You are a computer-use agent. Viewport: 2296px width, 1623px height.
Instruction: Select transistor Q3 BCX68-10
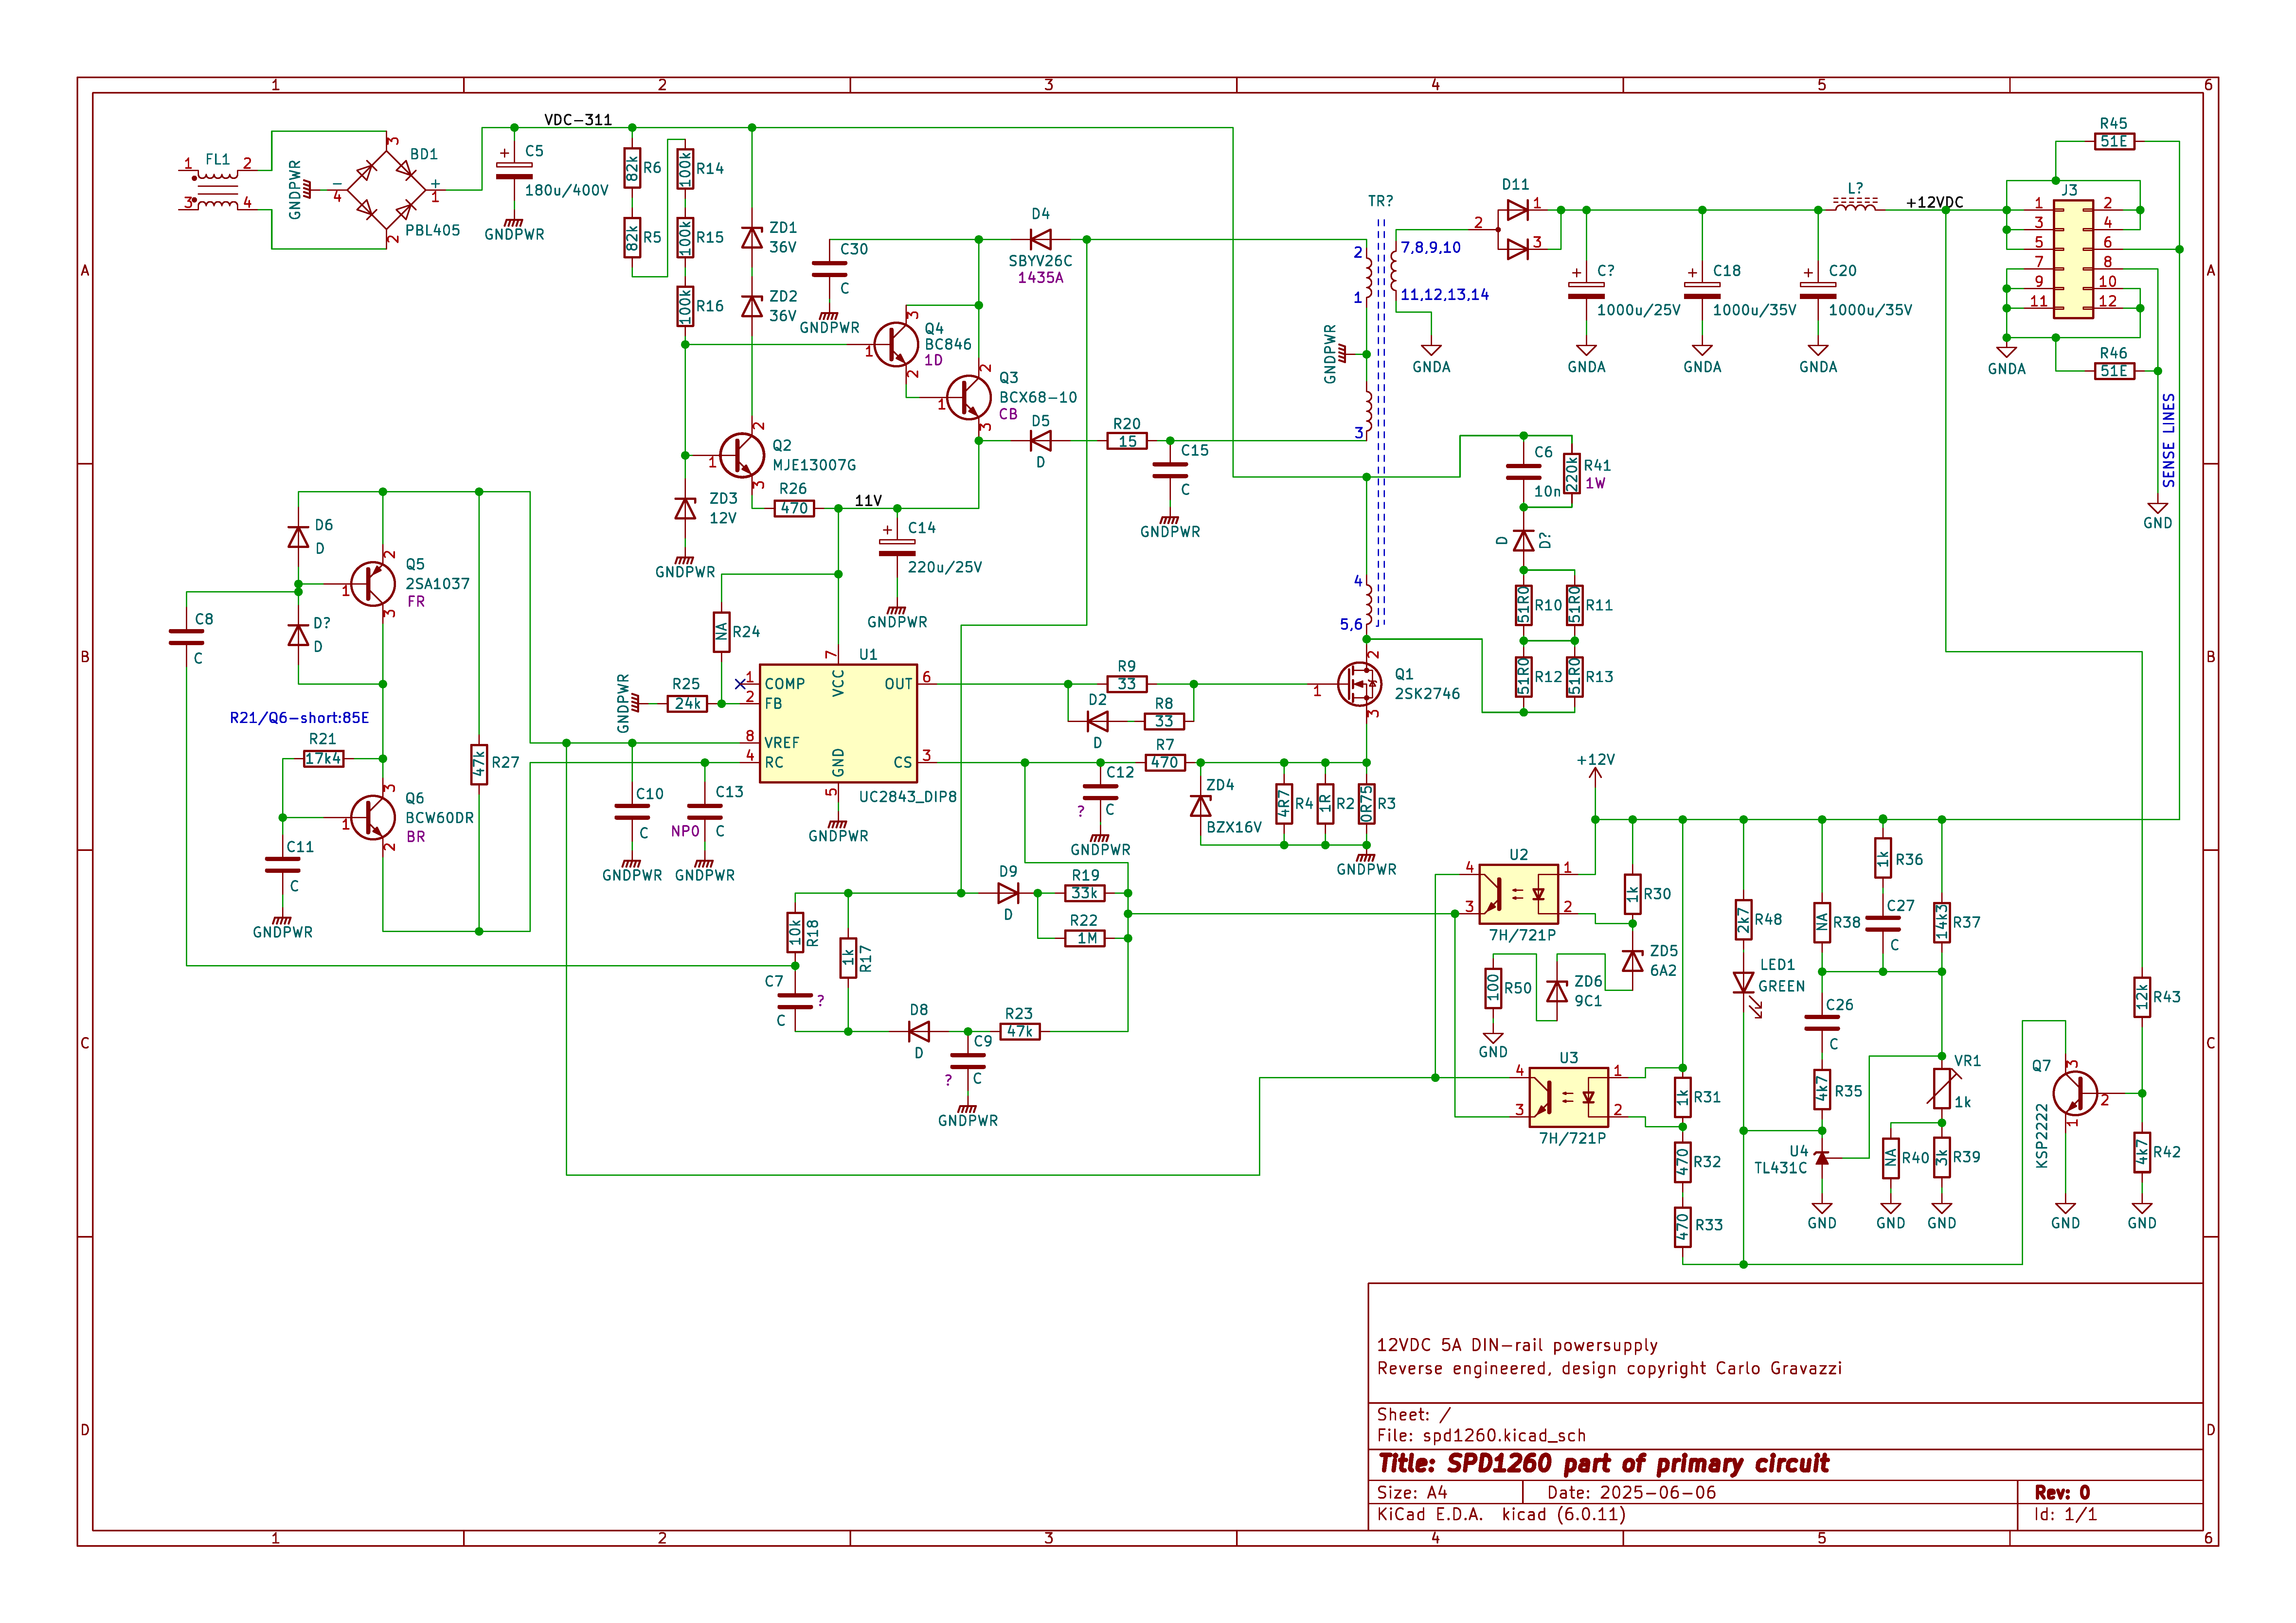tap(969, 398)
